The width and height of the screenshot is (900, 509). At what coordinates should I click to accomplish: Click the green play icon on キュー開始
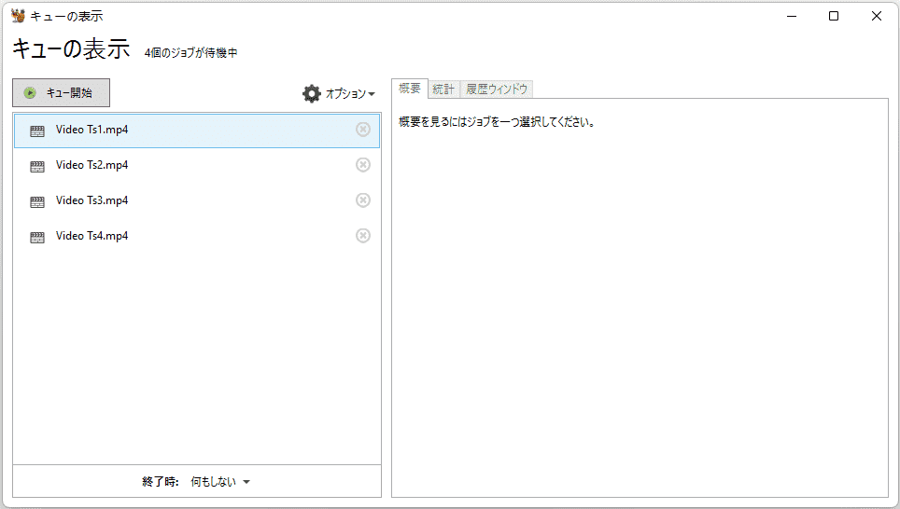pyautogui.click(x=30, y=93)
